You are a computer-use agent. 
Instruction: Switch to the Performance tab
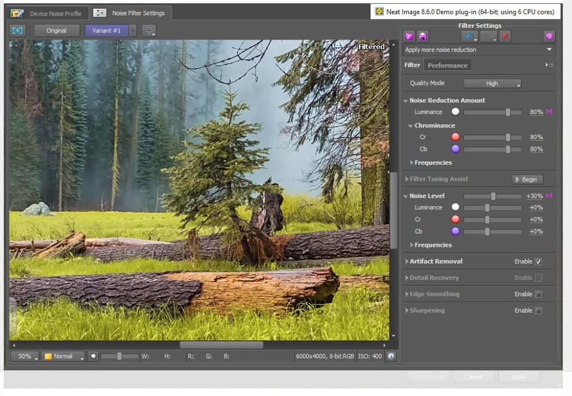447,65
